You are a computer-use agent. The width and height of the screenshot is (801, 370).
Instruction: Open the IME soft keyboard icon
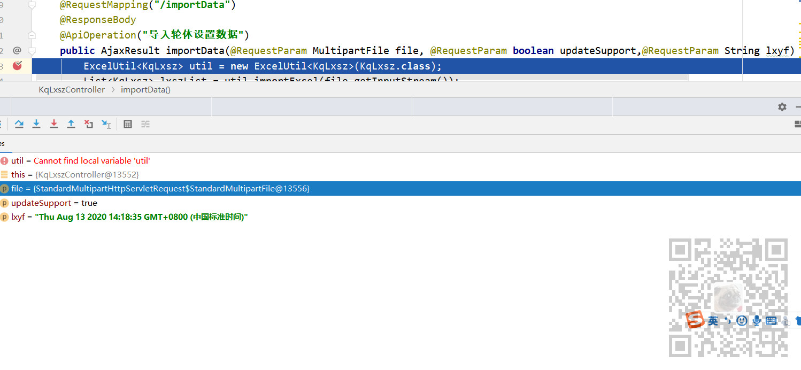(771, 321)
